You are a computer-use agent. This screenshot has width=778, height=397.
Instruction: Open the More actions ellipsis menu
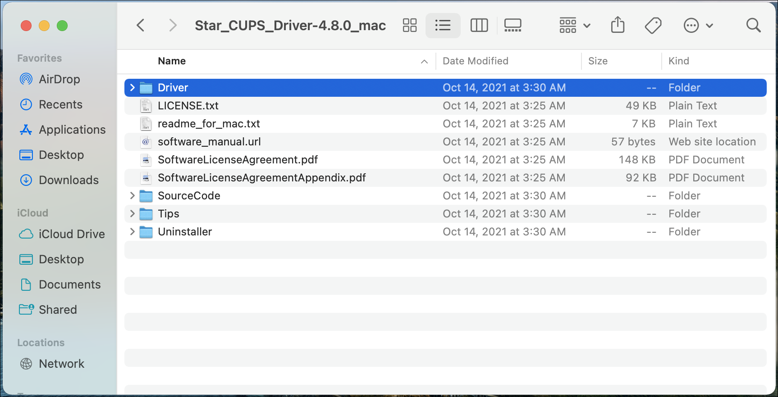(698, 25)
